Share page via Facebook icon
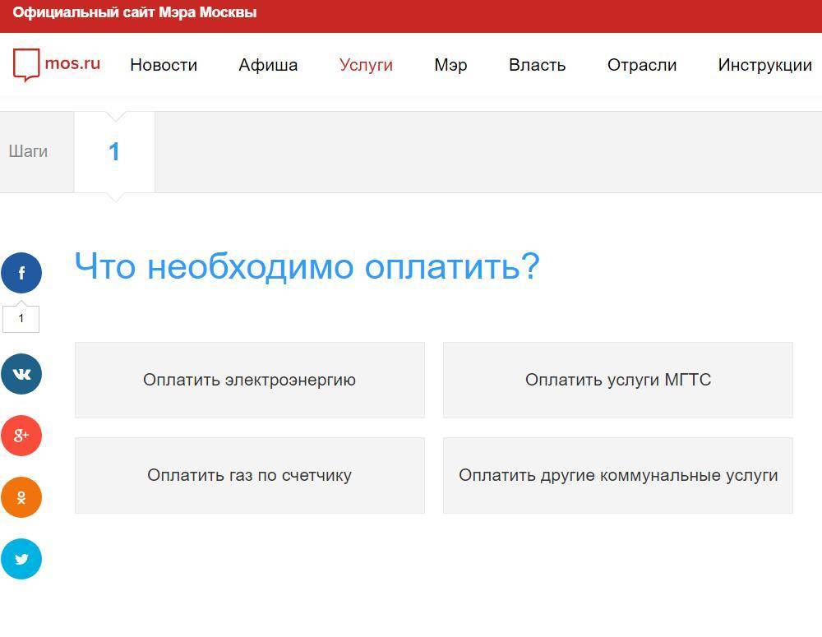The height and width of the screenshot is (637, 822). [x=21, y=273]
